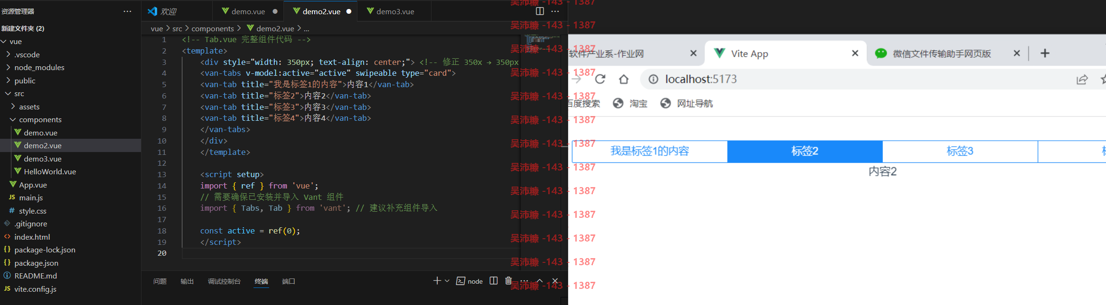Collapse the src folder

(8, 94)
